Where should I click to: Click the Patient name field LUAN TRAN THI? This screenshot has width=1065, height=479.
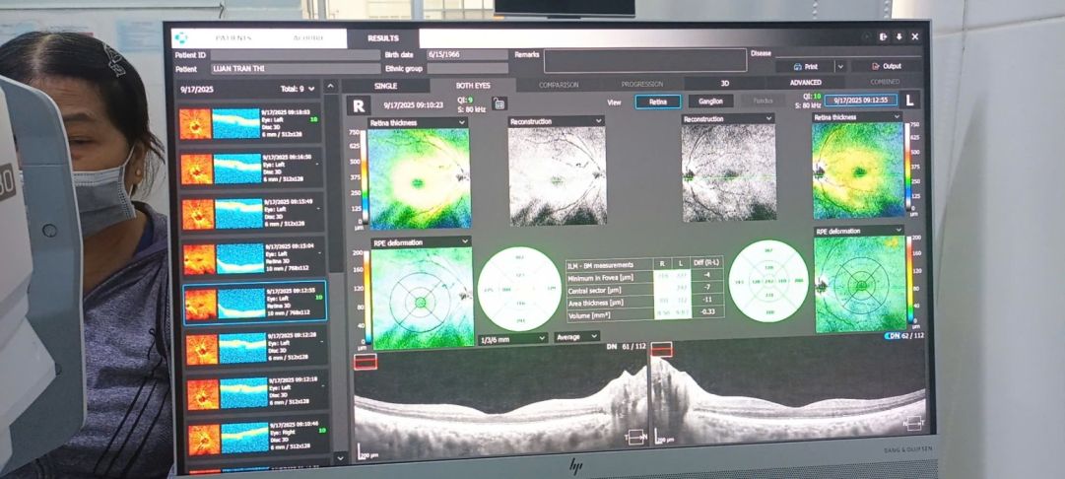295,69
